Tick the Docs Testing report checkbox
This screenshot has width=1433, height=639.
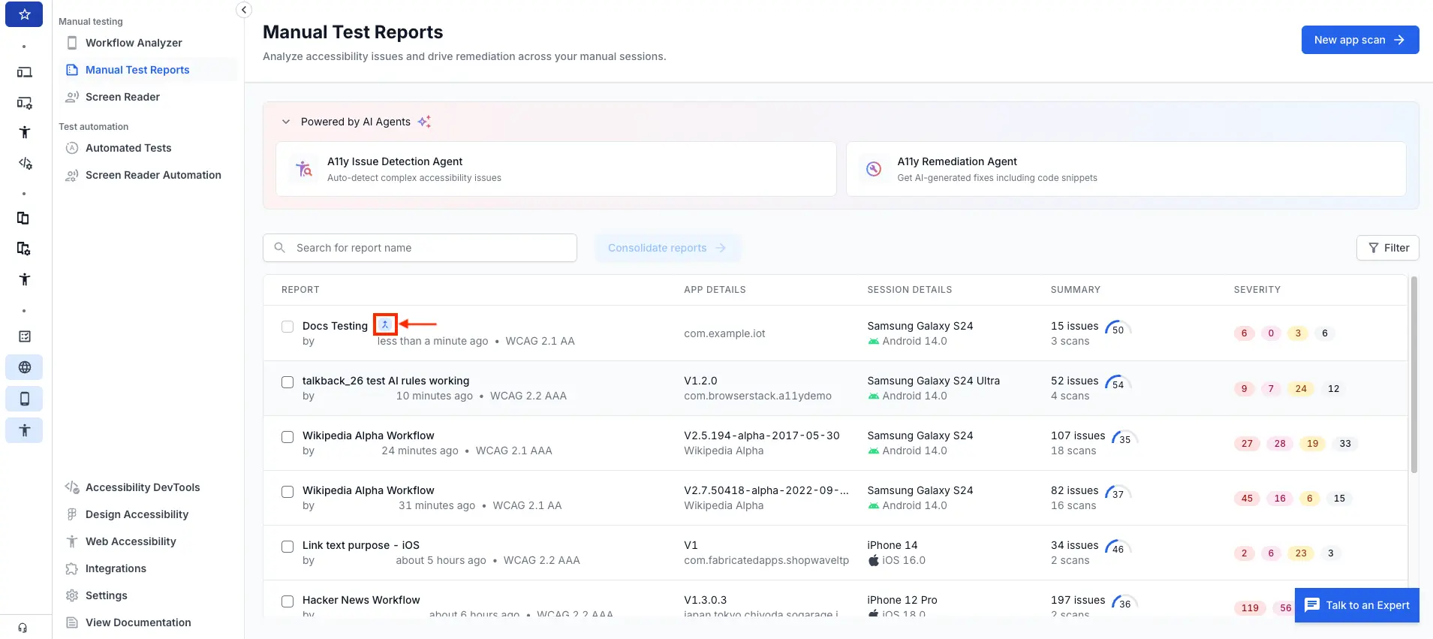pos(288,327)
